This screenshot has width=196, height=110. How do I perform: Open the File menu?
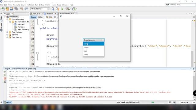coord(2,5)
